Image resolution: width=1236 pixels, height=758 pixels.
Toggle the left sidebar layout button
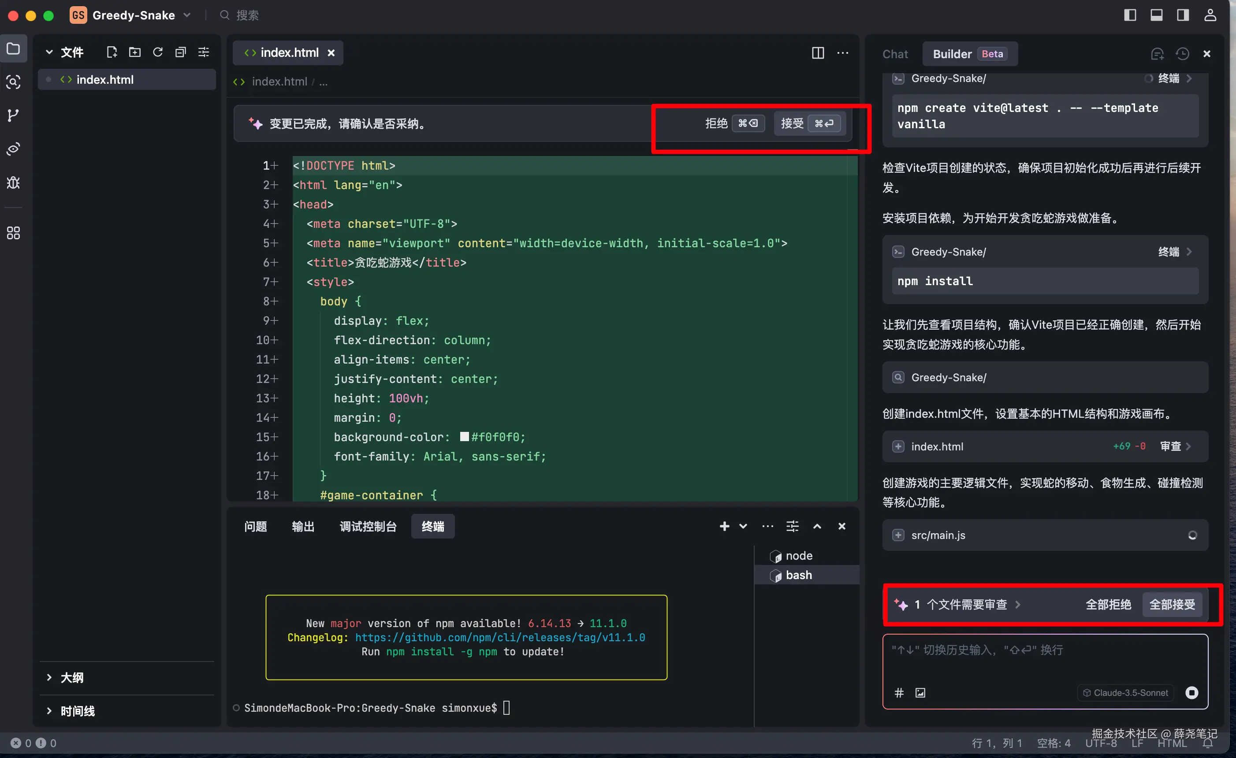tap(1130, 15)
